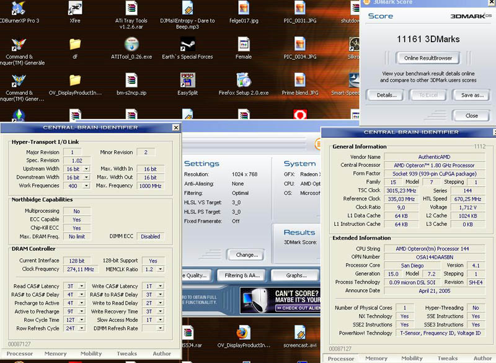Viewport: 496px width, 363px height.
Task: Open Prime blend.JPG image icon
Action: (300, 84)
